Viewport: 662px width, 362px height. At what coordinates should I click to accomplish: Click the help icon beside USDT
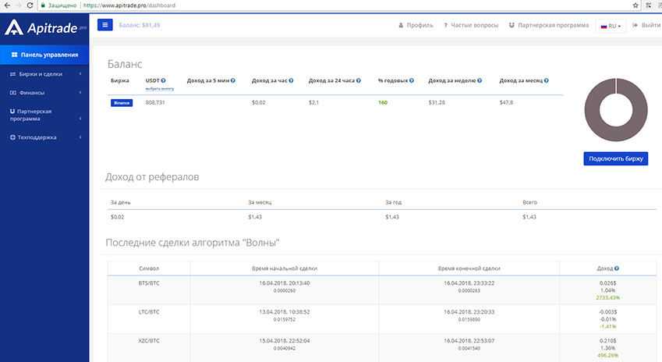point(164,80)
